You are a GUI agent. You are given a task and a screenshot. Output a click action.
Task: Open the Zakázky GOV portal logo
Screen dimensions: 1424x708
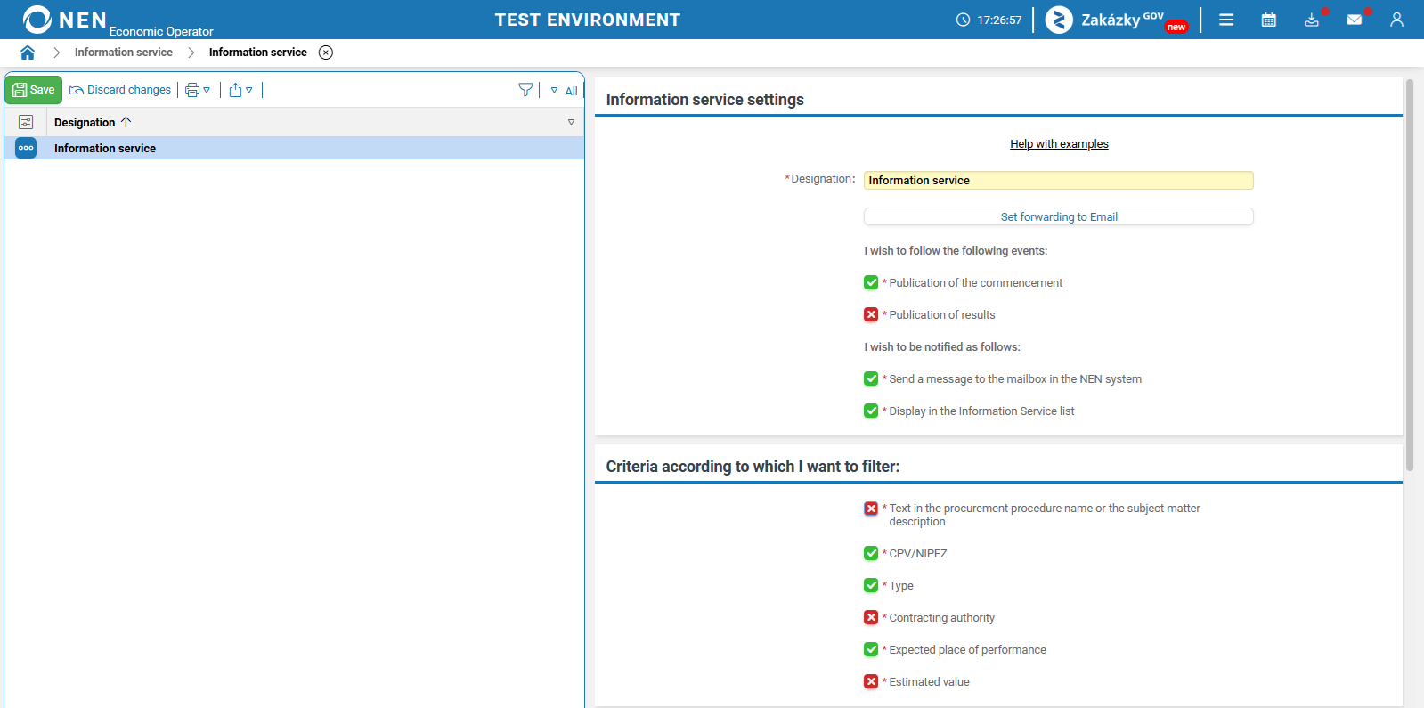1104,20
